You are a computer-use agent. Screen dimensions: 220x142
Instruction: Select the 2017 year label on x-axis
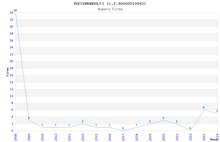pyautogui.click(x=123, y=137)
